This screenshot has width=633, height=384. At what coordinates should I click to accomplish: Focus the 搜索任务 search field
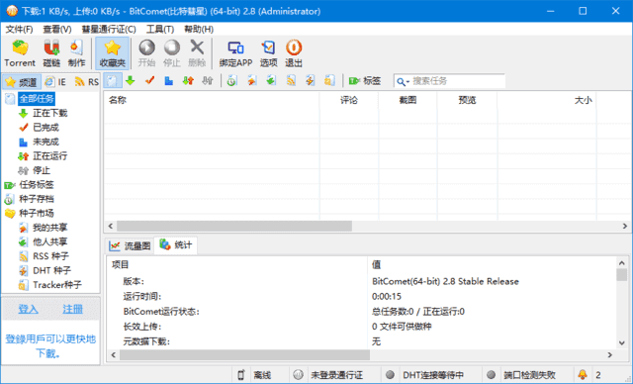click(457, 81)
